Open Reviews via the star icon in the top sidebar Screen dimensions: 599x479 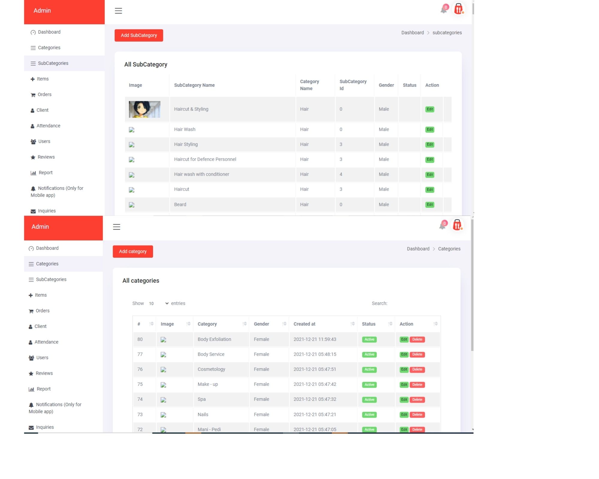coord(33,157)
